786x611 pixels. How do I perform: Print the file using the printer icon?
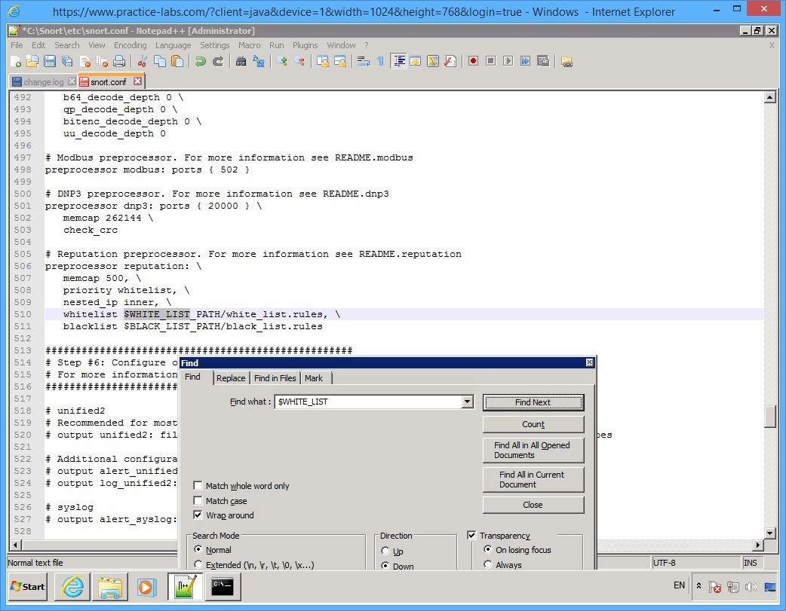[119, 61]
